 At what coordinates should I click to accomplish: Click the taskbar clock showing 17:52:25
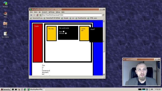(158, 89)
